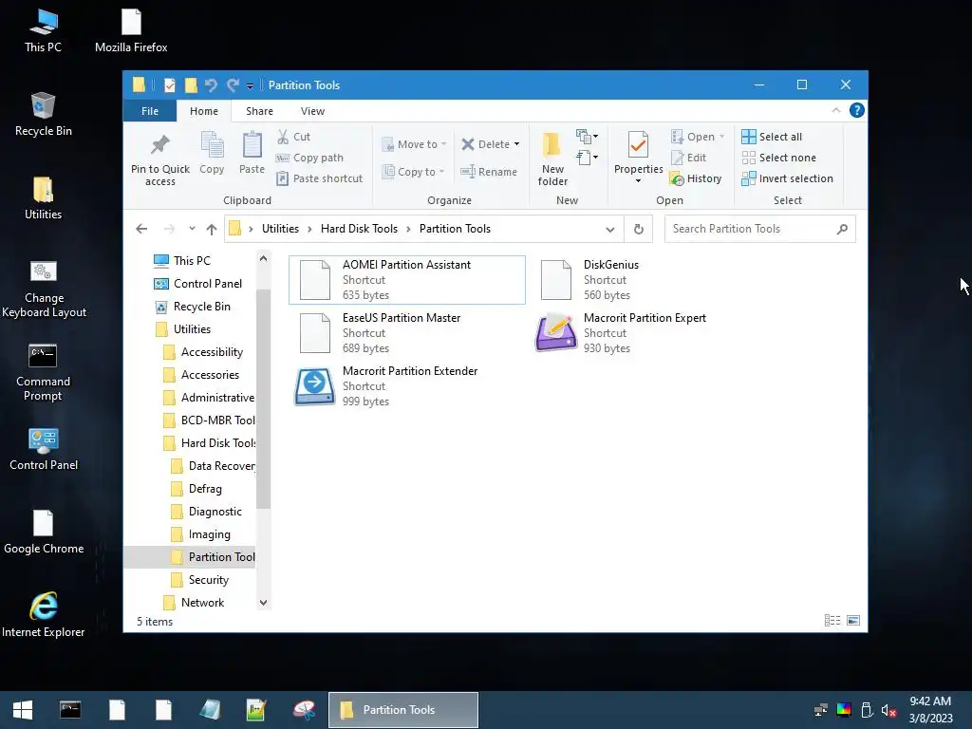Click the Open button in ribbon
The height and width of the screenshot is (729, 972).
698,137
